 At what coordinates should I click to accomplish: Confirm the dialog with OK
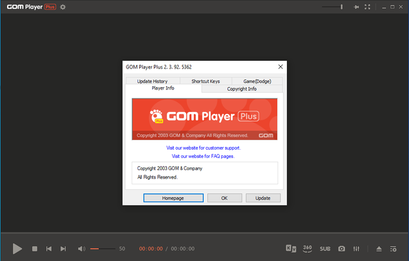(224, 198)
